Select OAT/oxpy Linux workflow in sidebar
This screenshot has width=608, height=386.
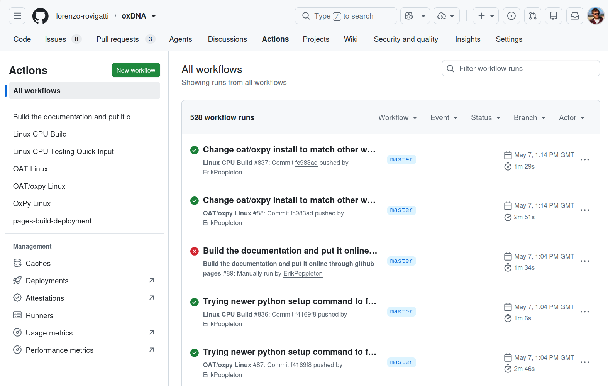tap(85, 186)
